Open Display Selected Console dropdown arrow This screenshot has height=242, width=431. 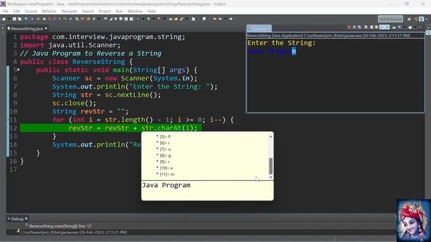tap(405, 27)
